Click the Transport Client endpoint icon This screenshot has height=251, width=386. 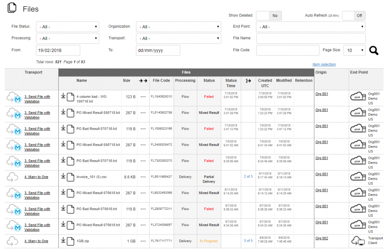358,241
